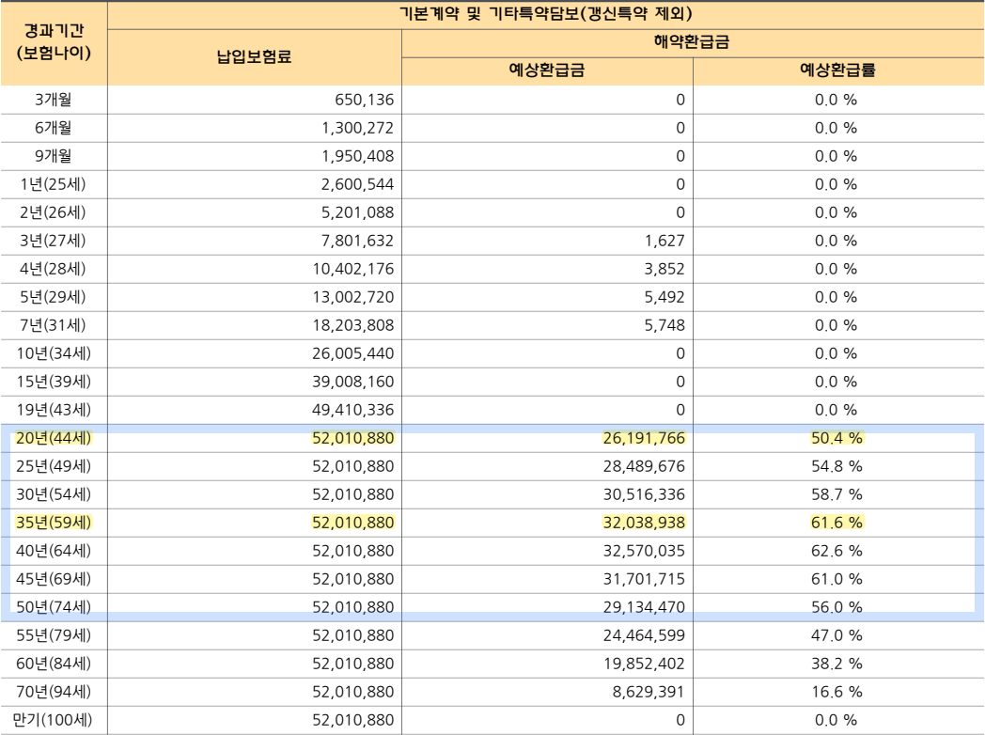Select the 4년(28세) row label
985x735 pixels.
tap(53, 270)
